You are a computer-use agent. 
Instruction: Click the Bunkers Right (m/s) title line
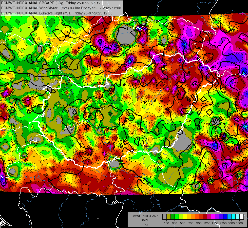tap(57, 13)
